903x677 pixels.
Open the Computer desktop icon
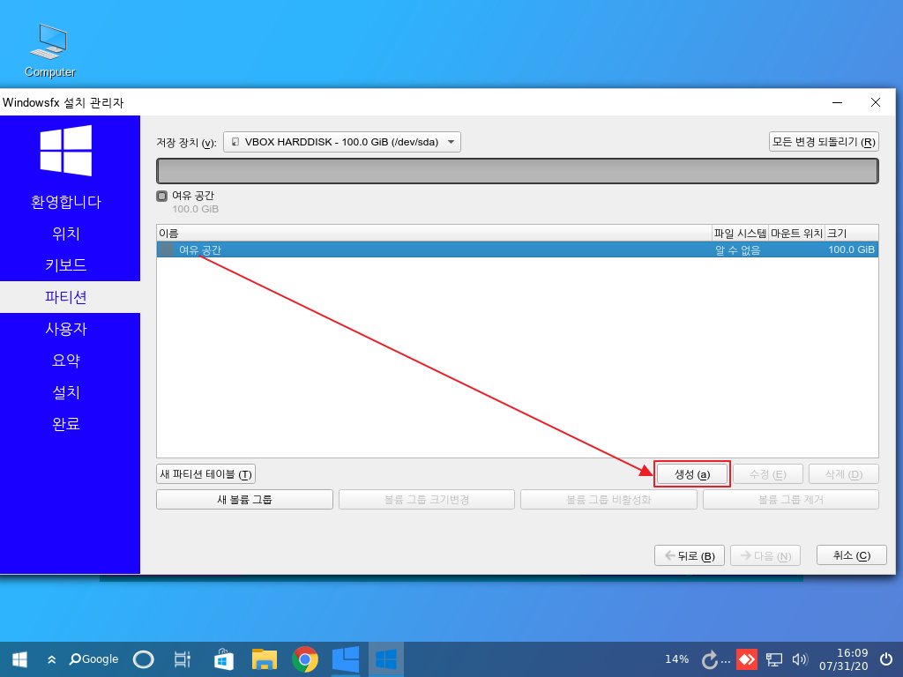(x=49, y=50)
